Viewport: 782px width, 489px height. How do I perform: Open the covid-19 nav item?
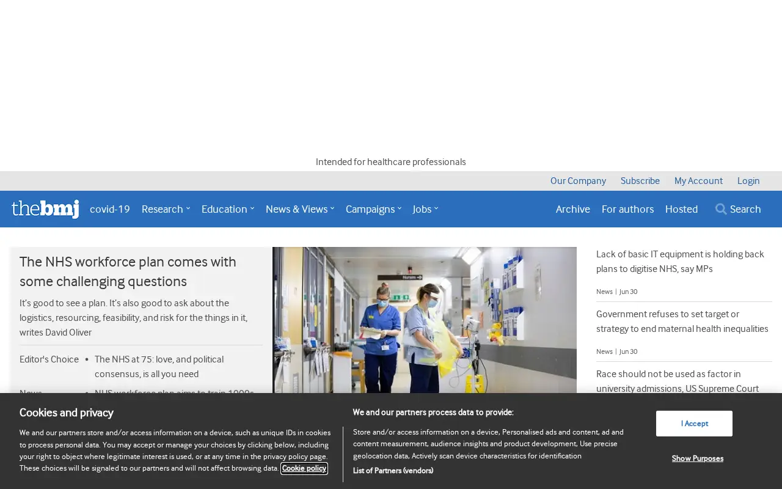point(110,209)
